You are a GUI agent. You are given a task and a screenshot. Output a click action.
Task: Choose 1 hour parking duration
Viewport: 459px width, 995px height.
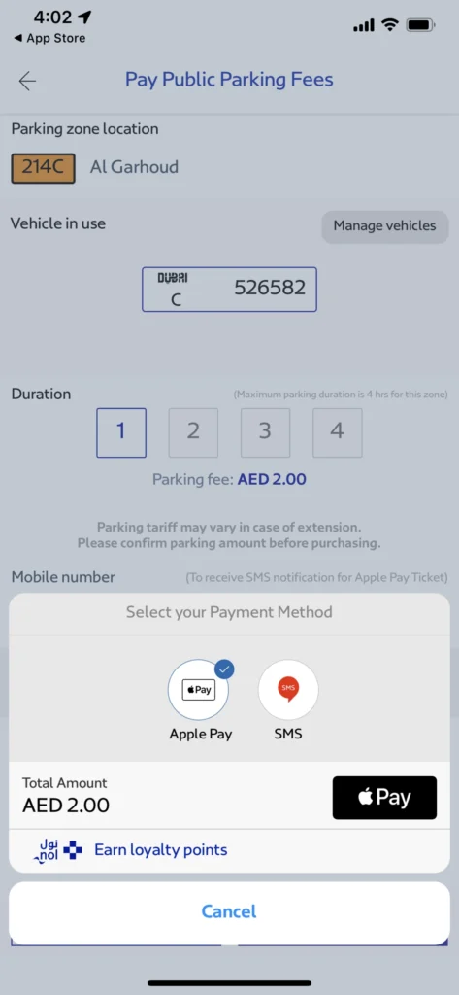(x=121, y=432)
